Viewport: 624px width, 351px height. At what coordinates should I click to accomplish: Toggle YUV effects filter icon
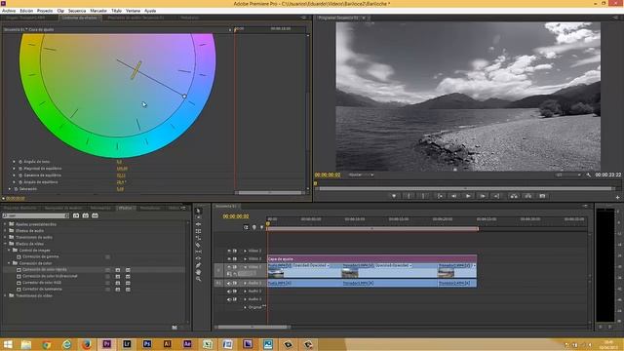[95, 215]
